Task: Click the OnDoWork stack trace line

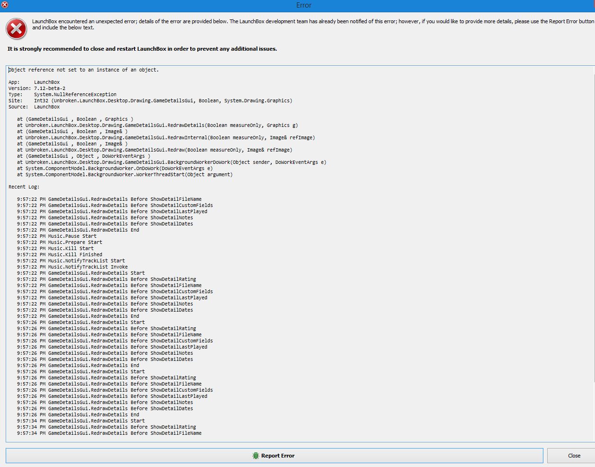Action: point(115,168)
